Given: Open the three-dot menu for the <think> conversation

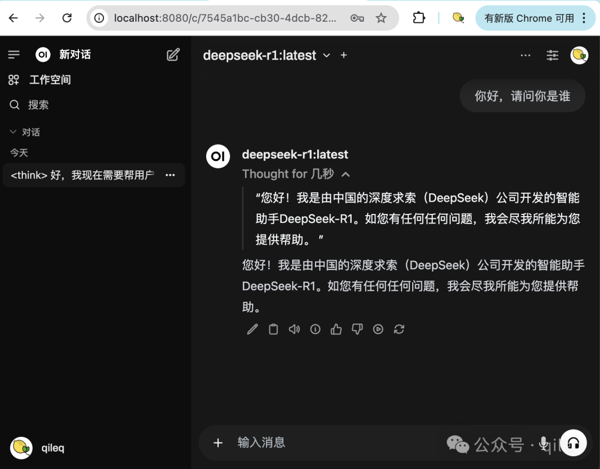Looking at the screenshot, I should point(171,175).
